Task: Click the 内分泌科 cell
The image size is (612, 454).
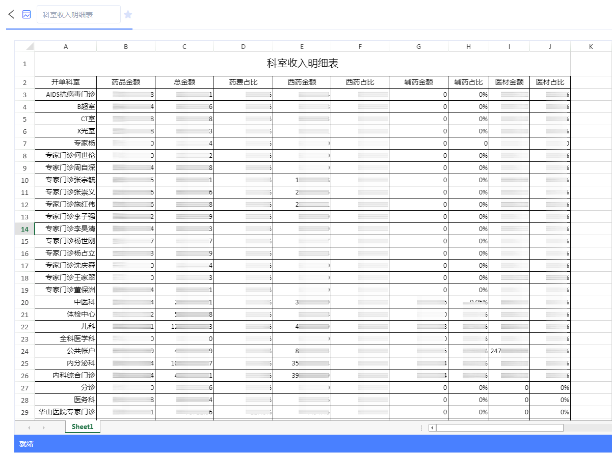Action: click(x=66, y=363)
